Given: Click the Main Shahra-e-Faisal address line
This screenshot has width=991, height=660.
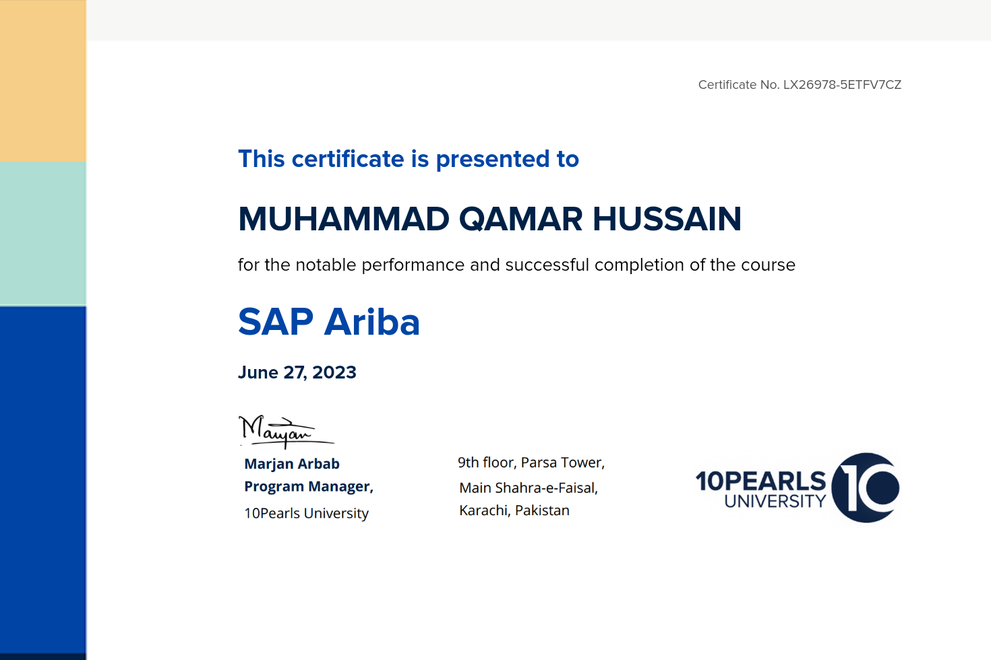Looking at the screenshot, I should tap(529, 488).
